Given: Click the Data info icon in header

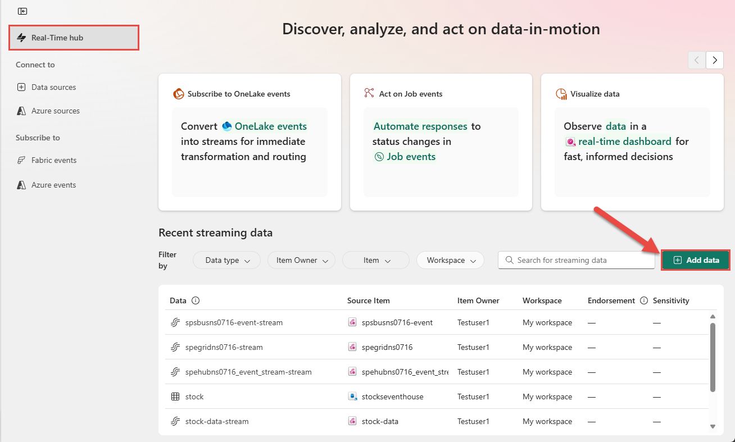Looking at the screenshot, I should point(196,300).
